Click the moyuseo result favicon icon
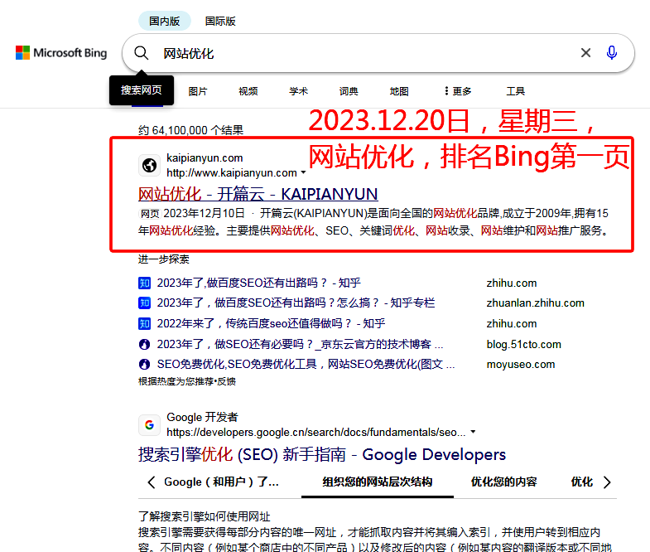 [145, 365]
